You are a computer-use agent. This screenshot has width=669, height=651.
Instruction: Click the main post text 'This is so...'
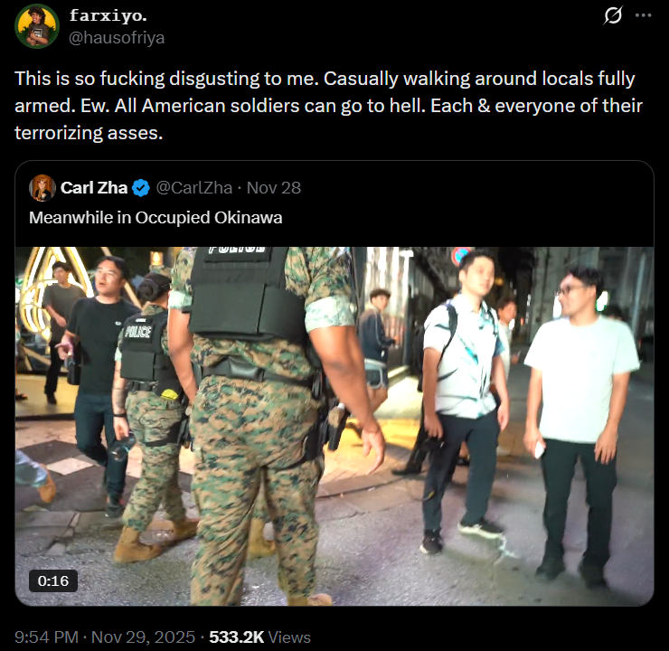328,106
